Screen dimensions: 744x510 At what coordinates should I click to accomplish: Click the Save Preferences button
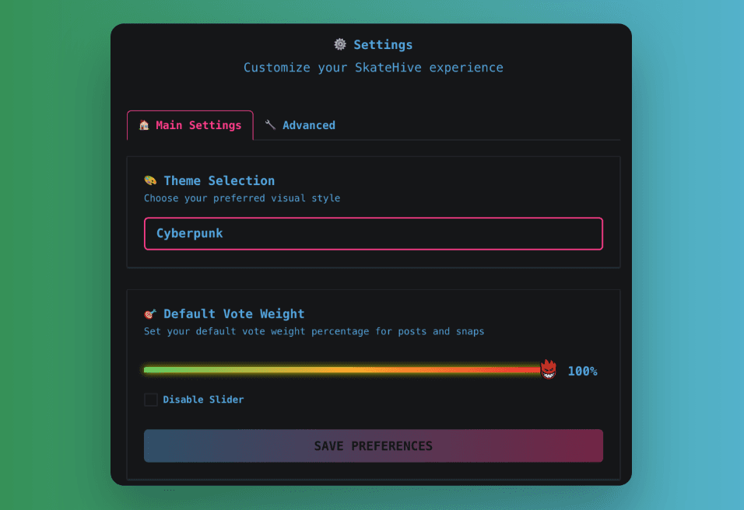pyautogui.click(x=374, y=445)
